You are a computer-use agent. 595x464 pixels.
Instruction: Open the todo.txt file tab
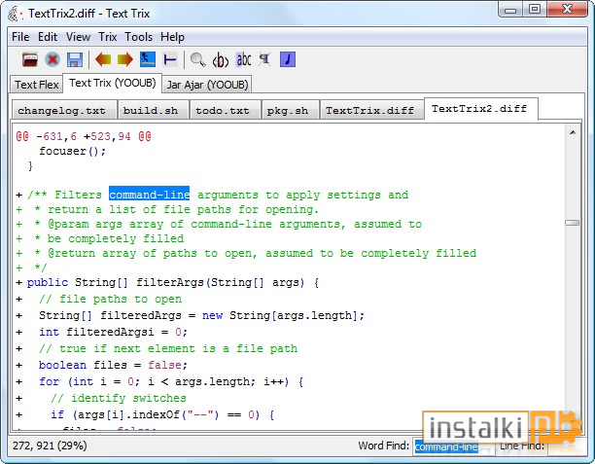[225, 110]
